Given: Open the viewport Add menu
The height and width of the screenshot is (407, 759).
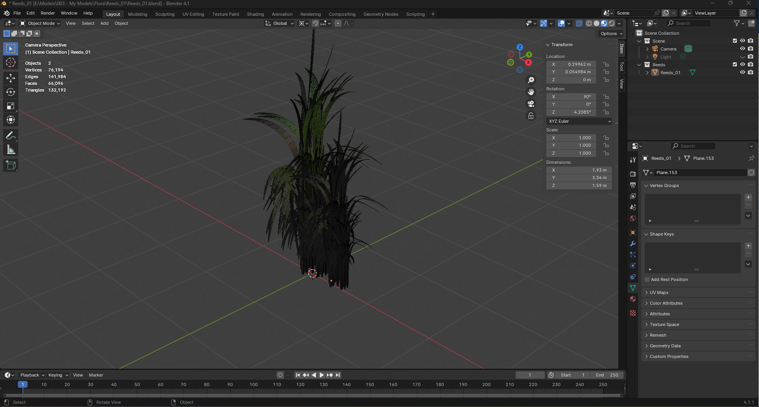Looking at the screenshot, I should (104, 23).
